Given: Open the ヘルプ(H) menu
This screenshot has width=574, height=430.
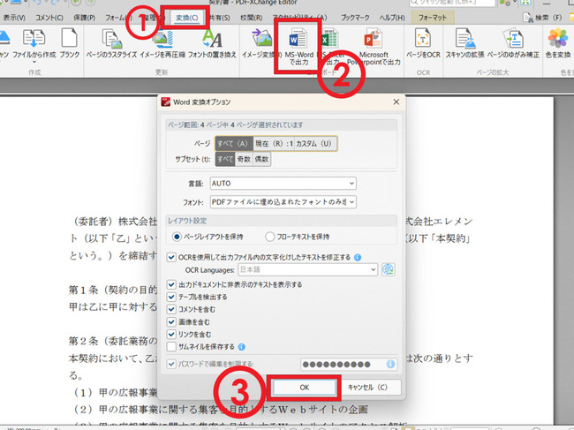Looking at the screenshot, I should (392, 18).
